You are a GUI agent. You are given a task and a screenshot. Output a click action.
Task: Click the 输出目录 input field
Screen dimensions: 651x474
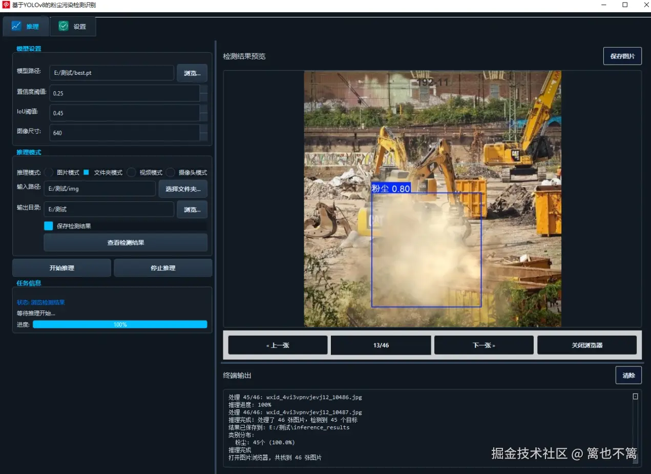pos(109,209)
